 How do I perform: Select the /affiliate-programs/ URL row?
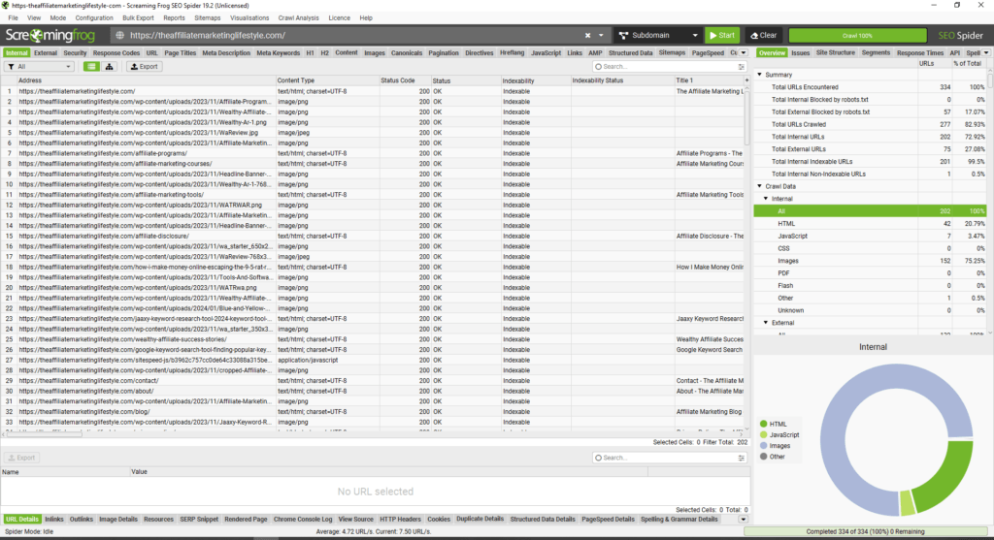[x=374, y=153]
